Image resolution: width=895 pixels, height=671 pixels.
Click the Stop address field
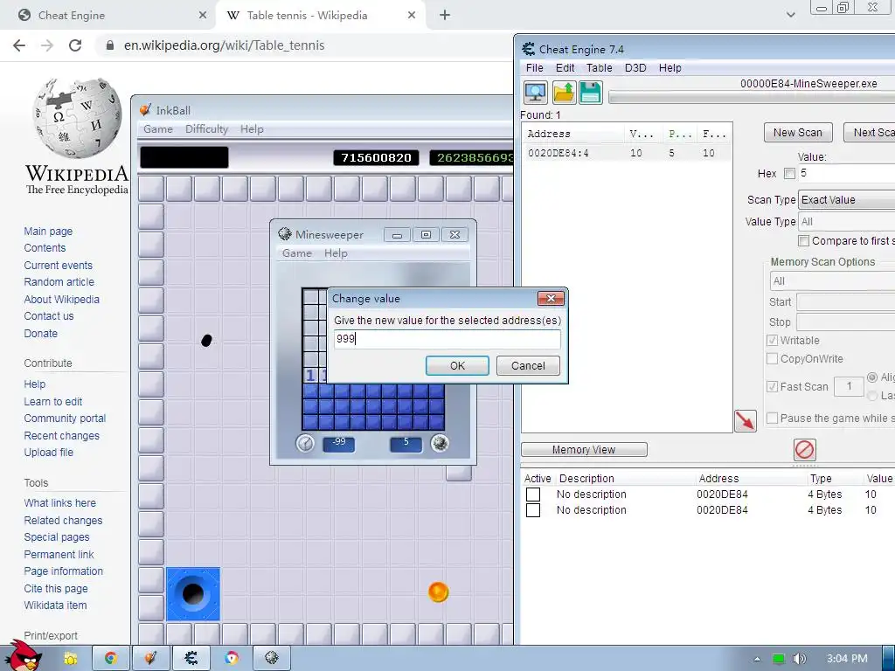(x=845, y=322)
